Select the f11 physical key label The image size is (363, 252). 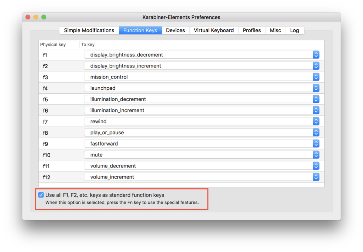pyautogui.click(x=46, y=166)
